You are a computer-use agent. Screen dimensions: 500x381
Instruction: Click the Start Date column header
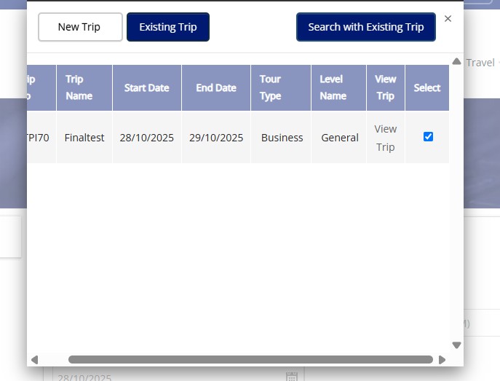(147, 87)
